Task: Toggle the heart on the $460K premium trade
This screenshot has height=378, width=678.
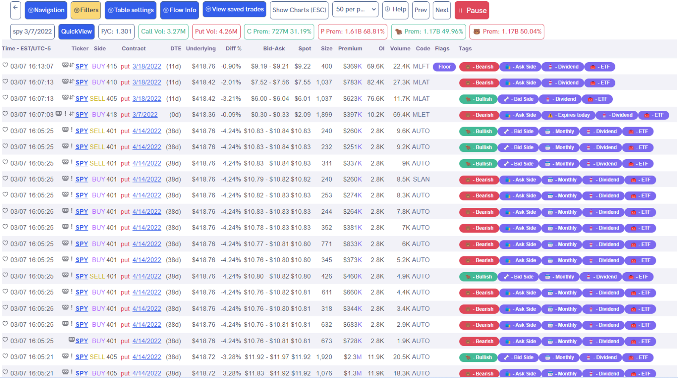Action: [x=6, y=276]
